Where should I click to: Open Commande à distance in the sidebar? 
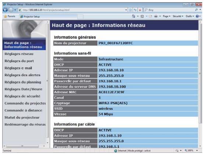24,110
